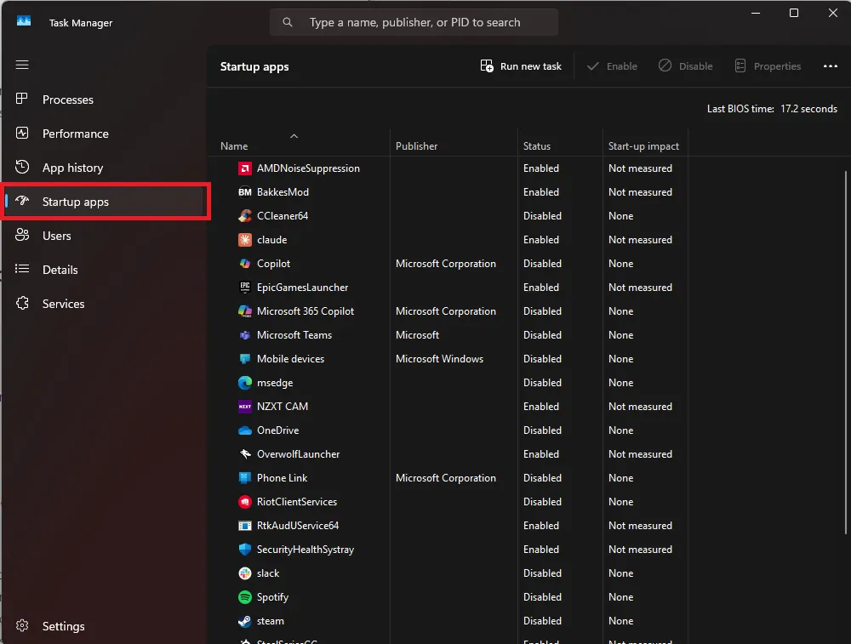The height and width of the screenshot is (644, 851).
Task: Click the Details sidebar icon
Action: 21,270
